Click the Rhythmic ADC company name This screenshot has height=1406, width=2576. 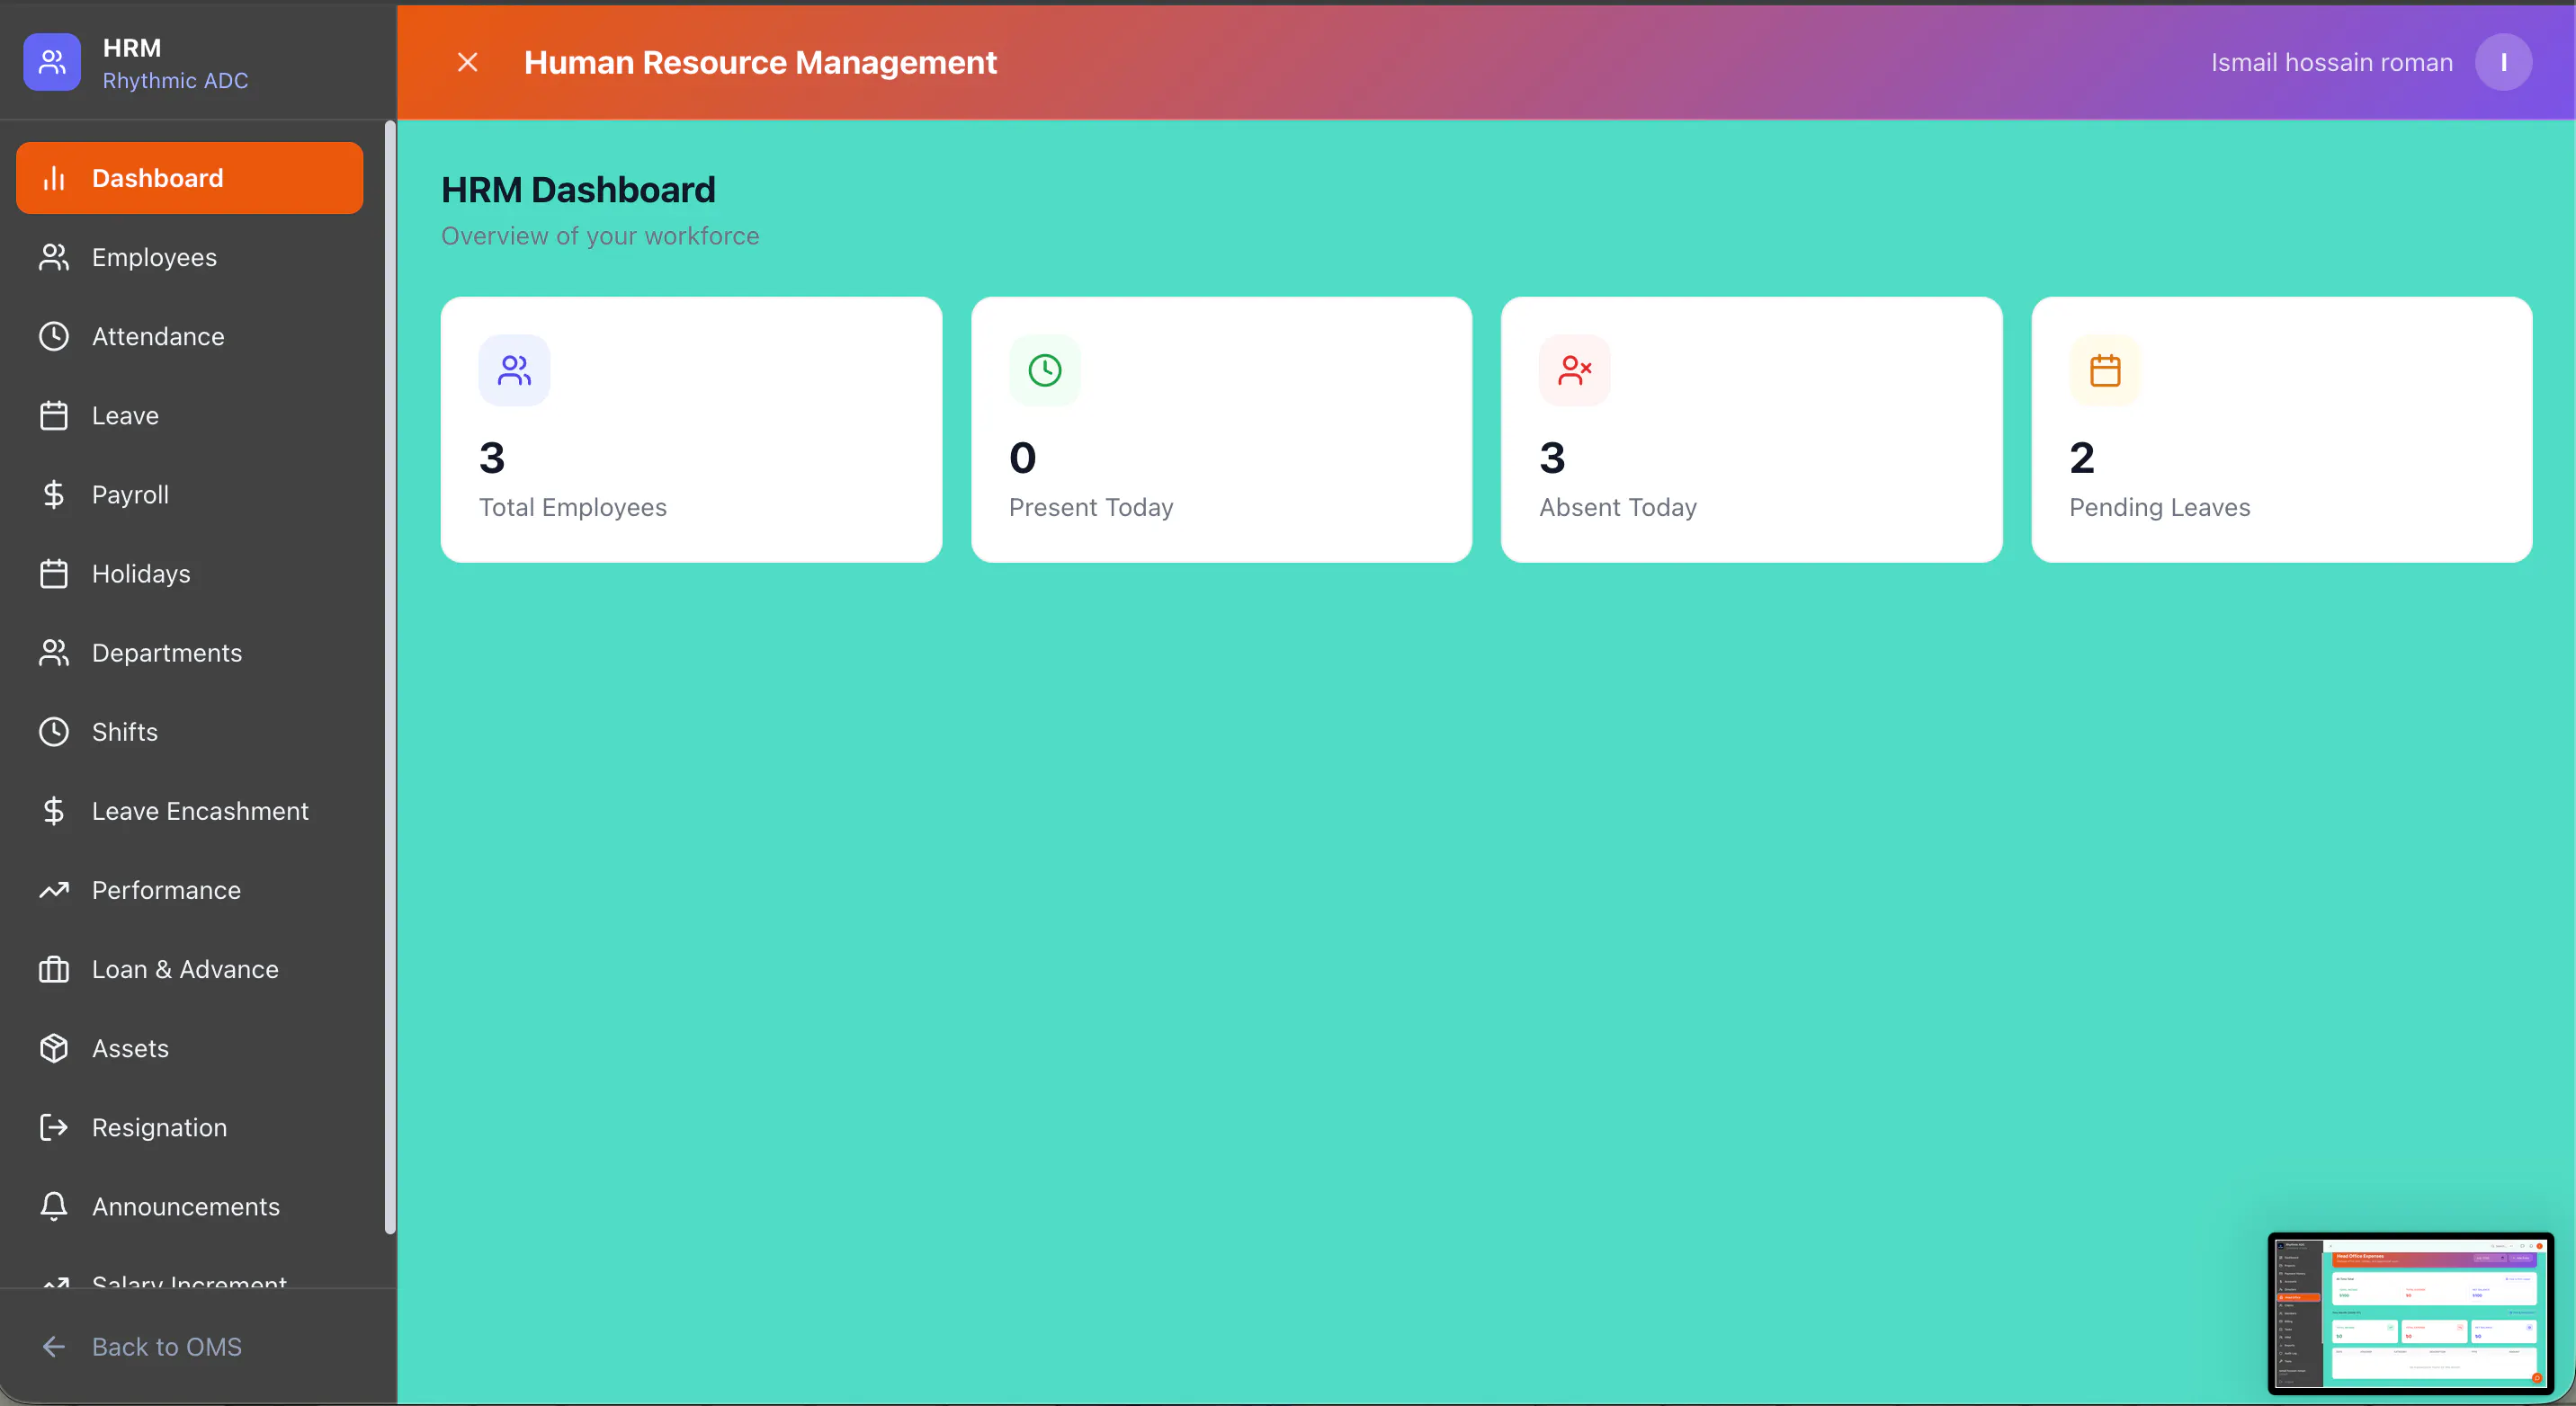click(176, 80)
